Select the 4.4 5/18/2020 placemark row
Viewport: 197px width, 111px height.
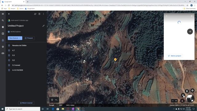(x=26, y=70)
